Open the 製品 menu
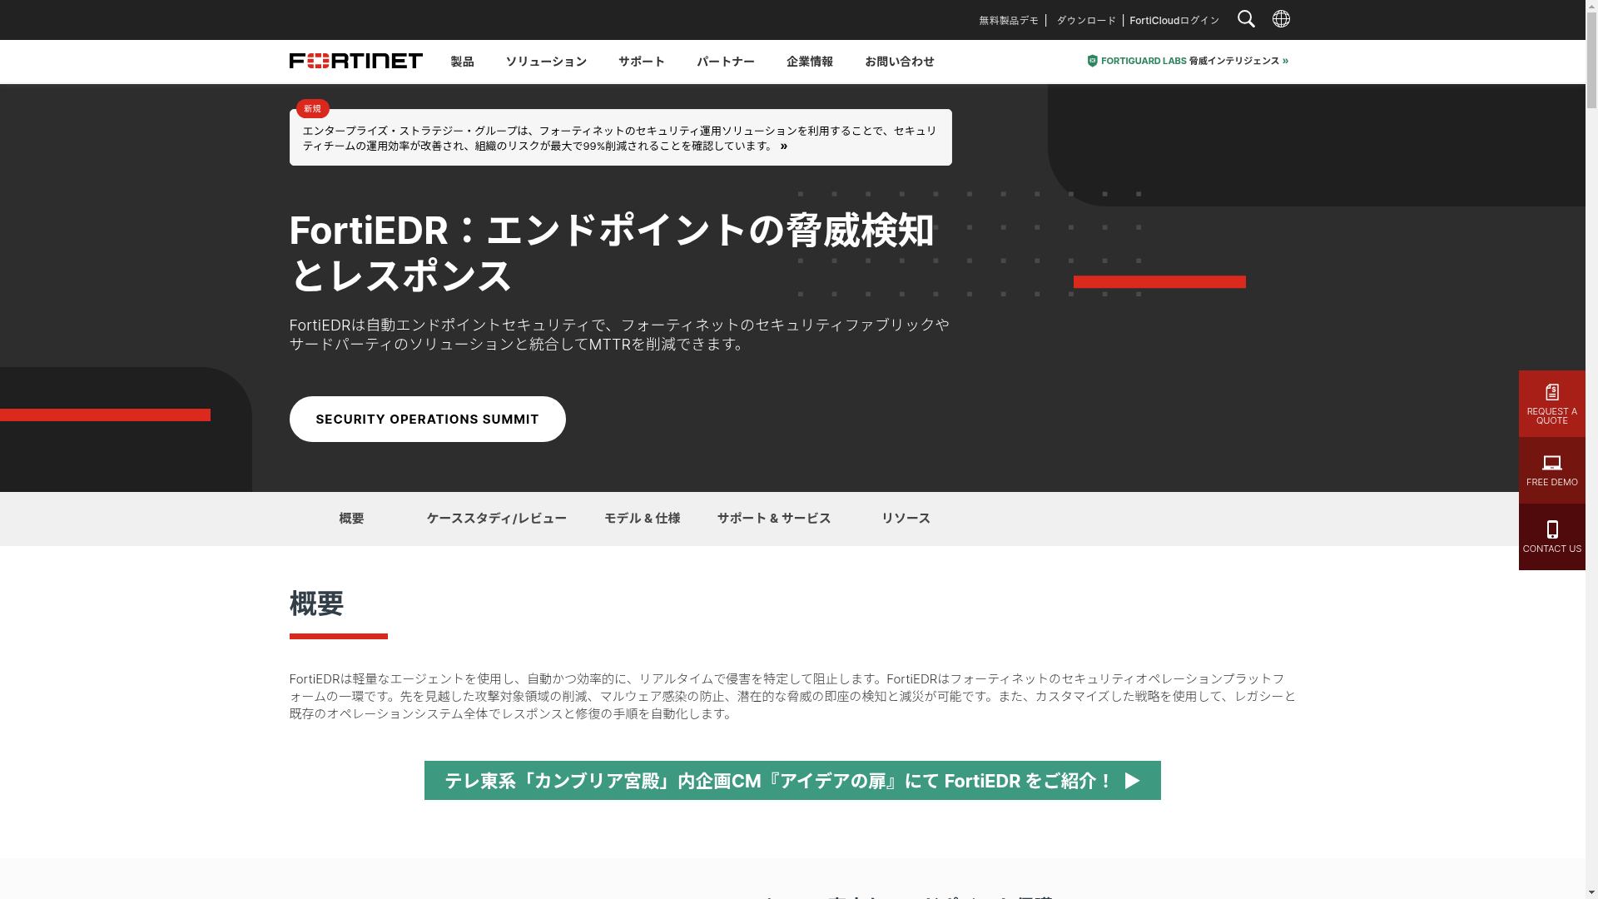Viewport: 1598px width, 899px height. [x=462, y=62]
